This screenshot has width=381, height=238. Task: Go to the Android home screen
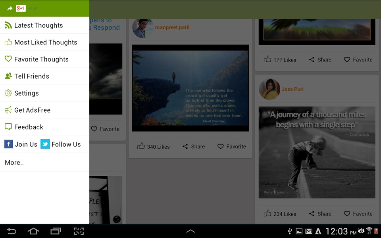pos(33,231)
